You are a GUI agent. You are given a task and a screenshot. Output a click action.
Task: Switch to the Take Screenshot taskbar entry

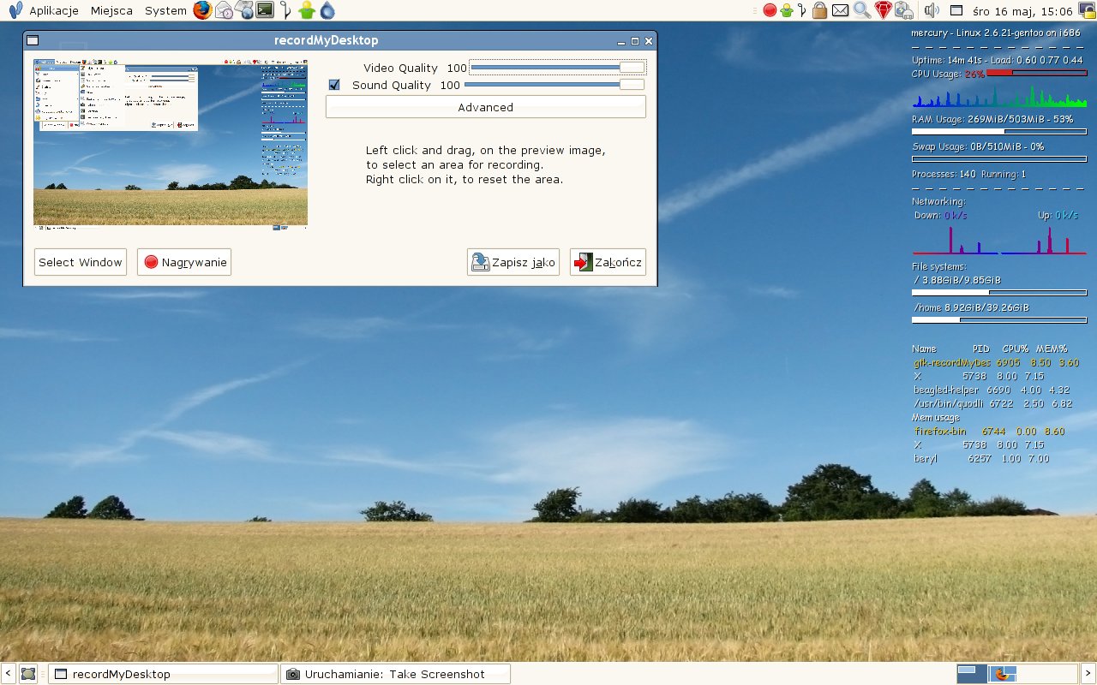(x=395, y=674)
